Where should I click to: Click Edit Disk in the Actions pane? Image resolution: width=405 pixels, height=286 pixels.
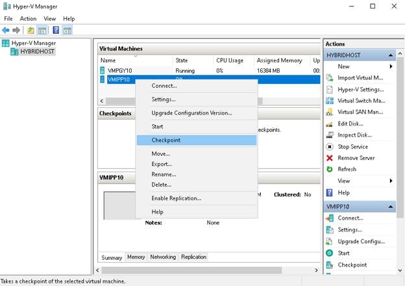(350, 123)
